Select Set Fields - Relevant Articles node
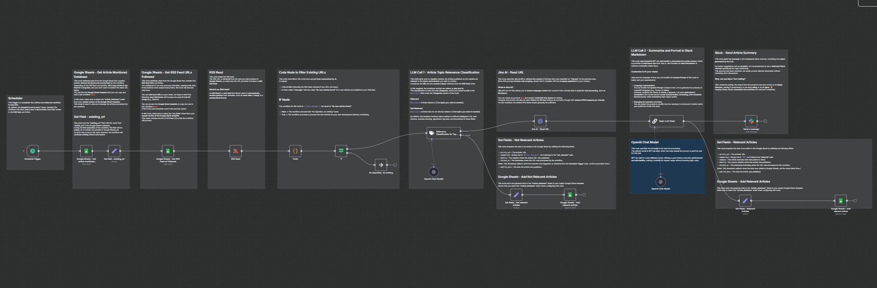The image size is (877, 288). pos(745,201)
